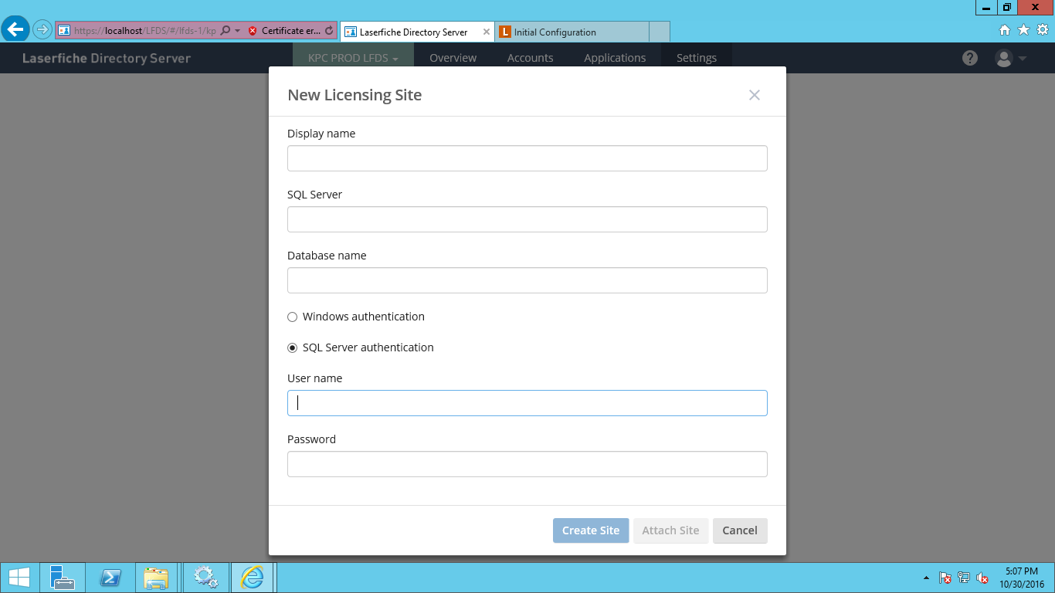
Task: Show hidden system tray icons arrow
Action: pos(926,578)
